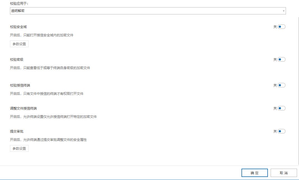This screenshot has height=180, width=299.
Task: Open 参数设置 under 校验安全域
Action: pos(19,44)
